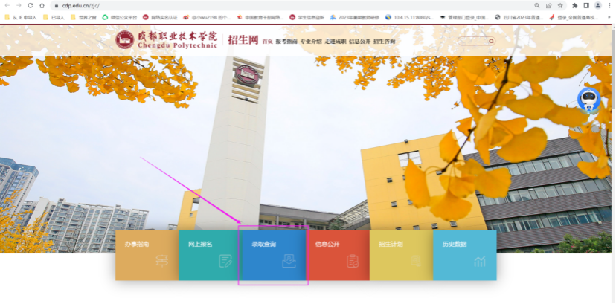
Task: Select 信息公开 in the navigation menu
Action: tap(359, 41)
